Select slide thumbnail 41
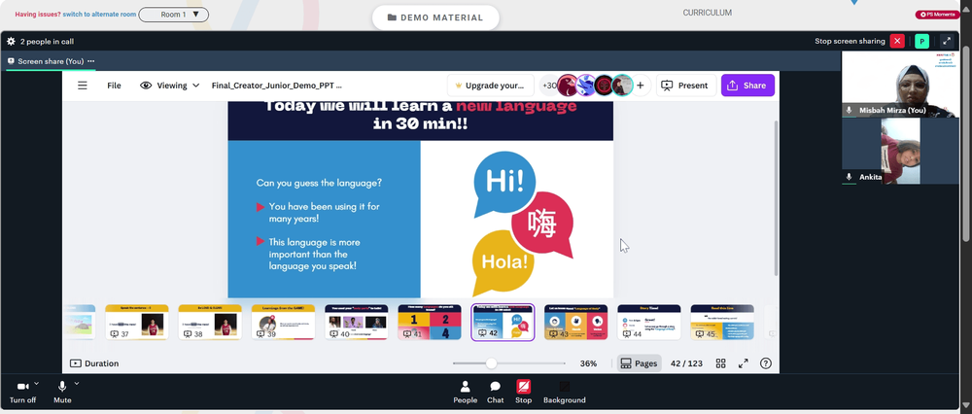Screen dimensions: 972x414 point(429,323)
